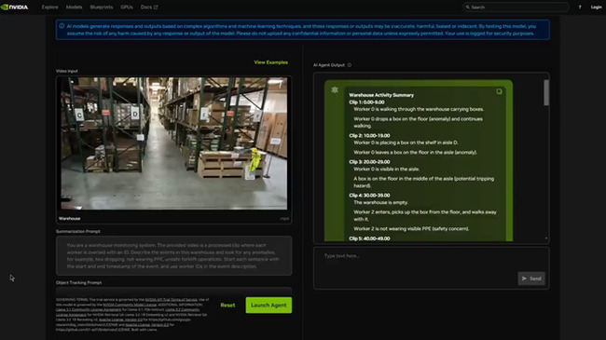Select the Warehouse video thumbnail
Screen dimensions: 606x340
pyautogui.click(x=174, y=143)
